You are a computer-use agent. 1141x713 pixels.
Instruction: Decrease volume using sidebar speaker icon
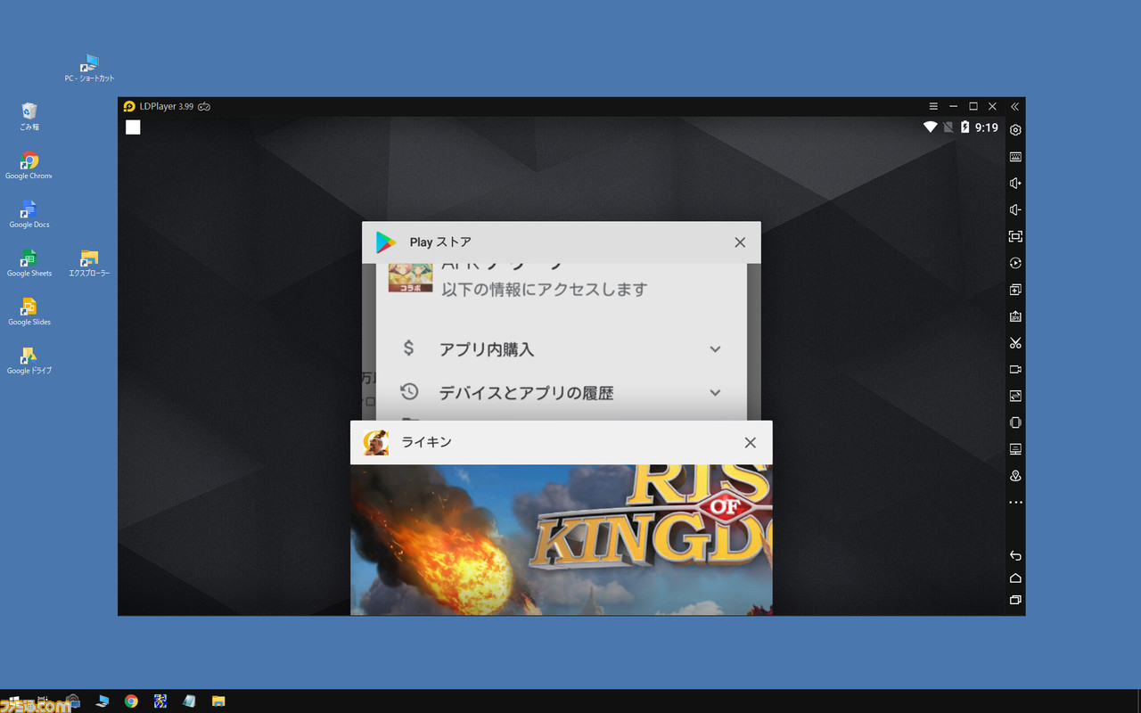coord(1015,210)
